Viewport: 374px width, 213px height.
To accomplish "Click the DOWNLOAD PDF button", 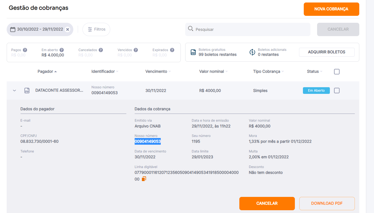I will tap(327, 204).
